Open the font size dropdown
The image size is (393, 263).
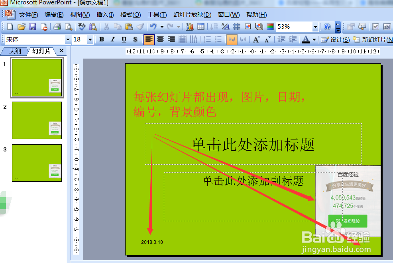[90, 39]
